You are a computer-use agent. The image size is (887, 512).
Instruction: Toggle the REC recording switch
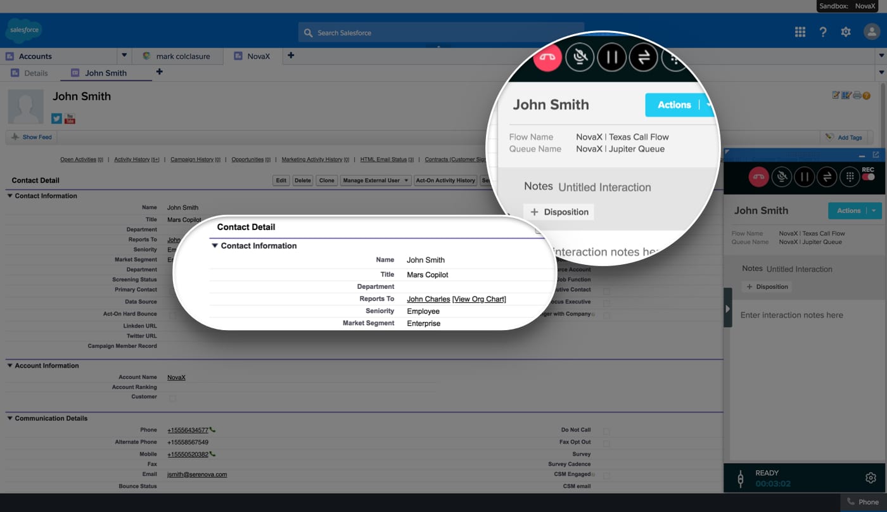tap(868, 177)
